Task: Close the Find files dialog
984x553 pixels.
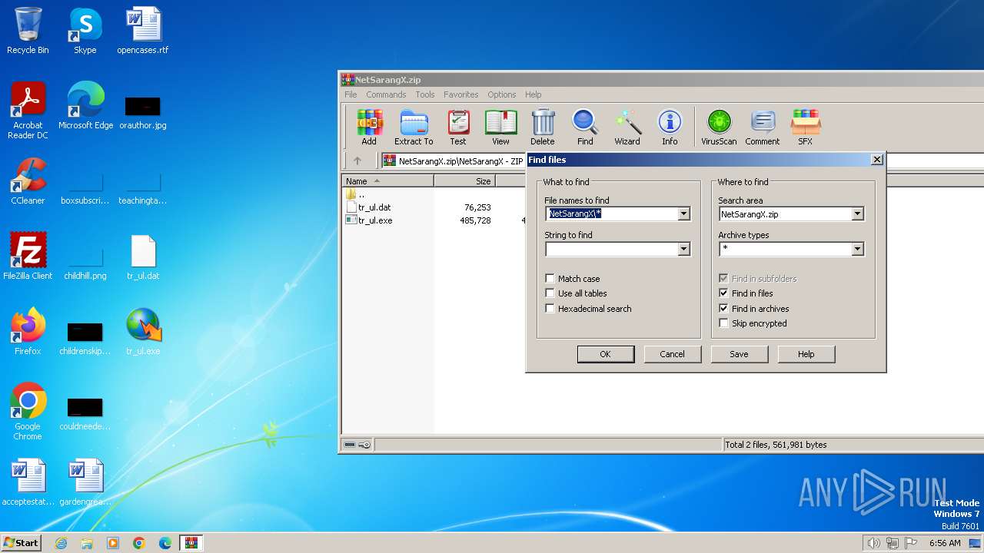Action: coord(876,160)
